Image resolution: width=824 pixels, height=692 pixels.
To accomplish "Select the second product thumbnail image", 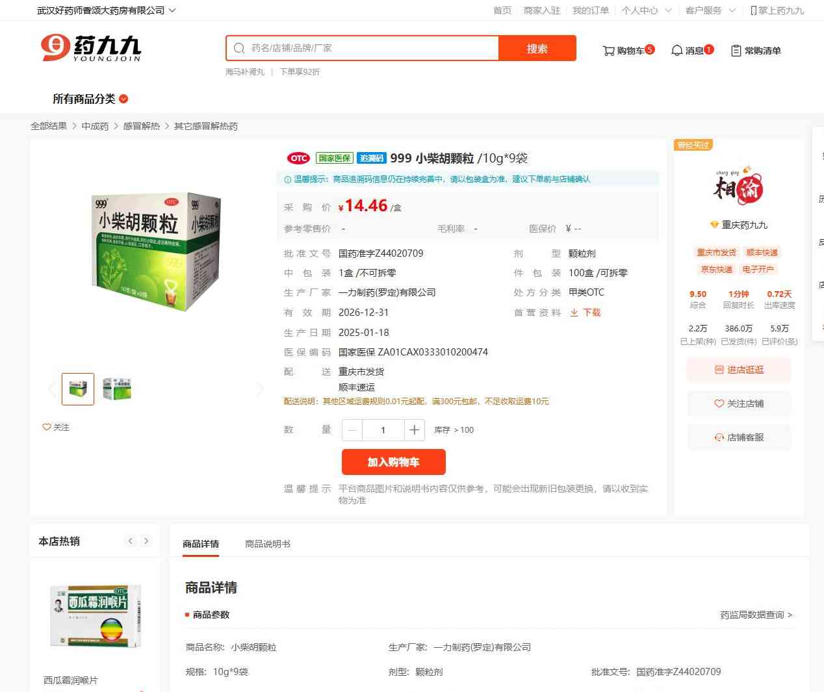I will (x=117, y=389).
